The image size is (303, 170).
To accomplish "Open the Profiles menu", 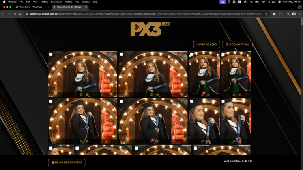I will [69, 2].
